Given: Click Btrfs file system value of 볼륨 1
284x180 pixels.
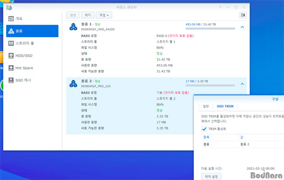Looking at the screenshot, I should [160, 48].
